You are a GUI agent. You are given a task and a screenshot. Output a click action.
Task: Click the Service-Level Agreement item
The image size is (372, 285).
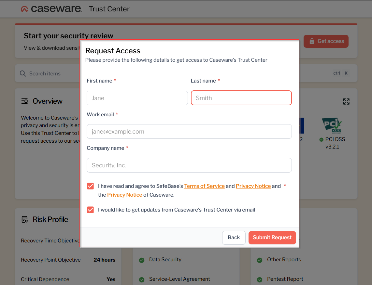click(179, 279)
